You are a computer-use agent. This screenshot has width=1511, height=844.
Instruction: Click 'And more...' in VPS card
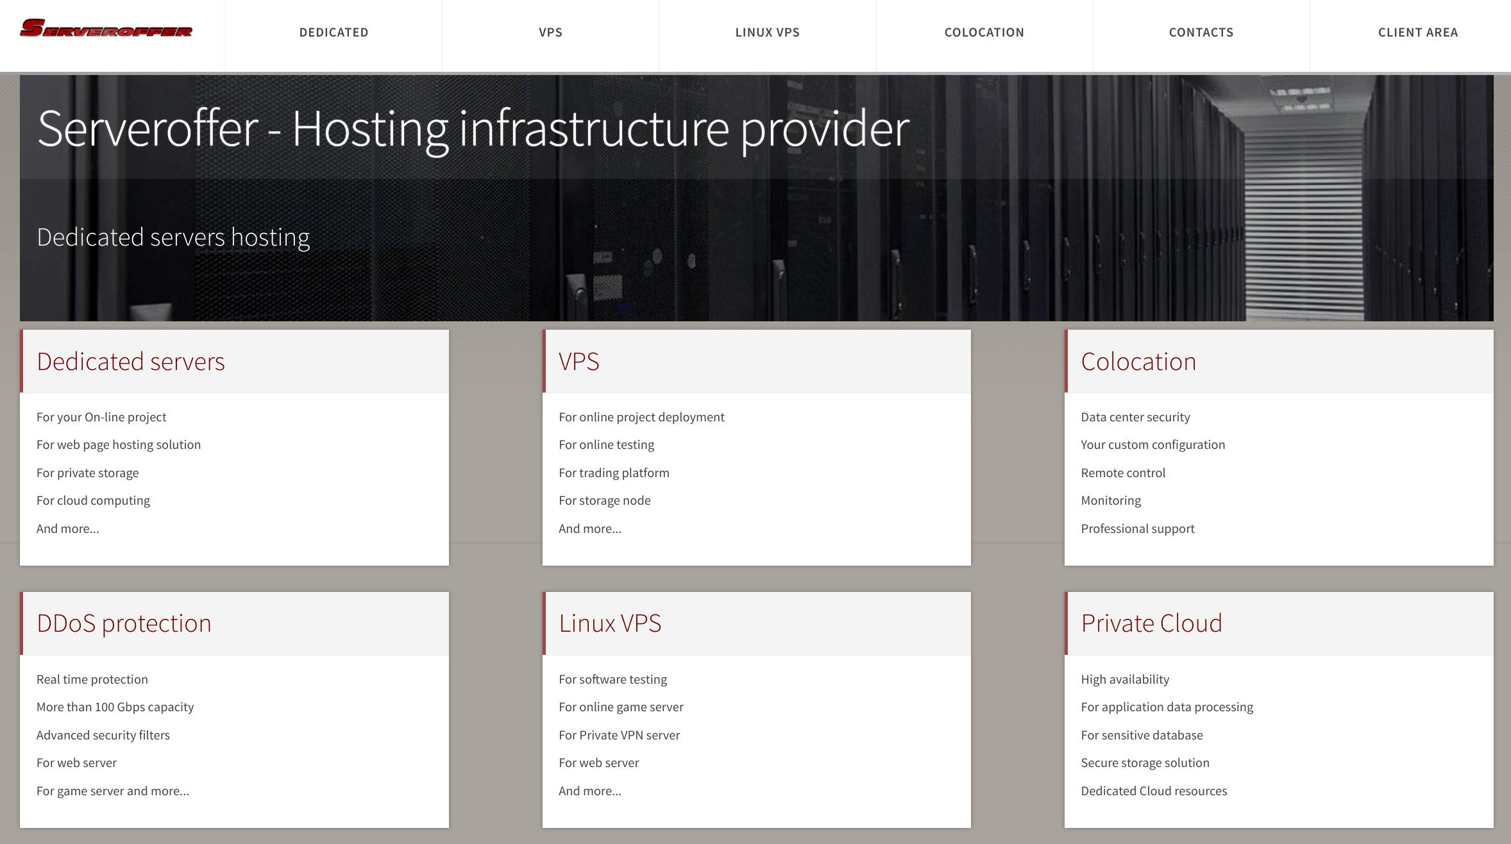(x=590, y=528)
